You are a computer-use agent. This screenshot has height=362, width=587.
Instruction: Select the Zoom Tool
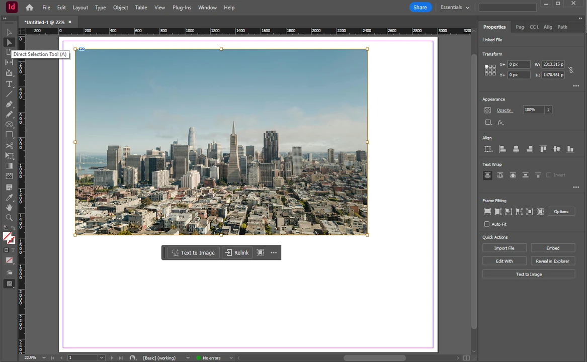tap(10, 218)
